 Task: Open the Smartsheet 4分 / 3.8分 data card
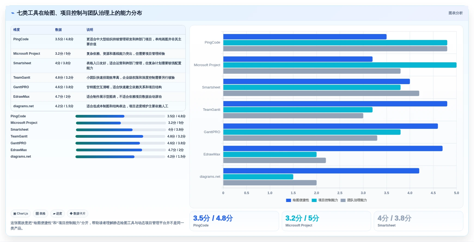(418, 221)
